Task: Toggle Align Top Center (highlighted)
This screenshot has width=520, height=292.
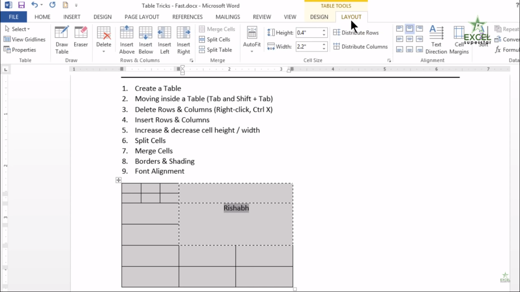Action: tap(410, 29)
